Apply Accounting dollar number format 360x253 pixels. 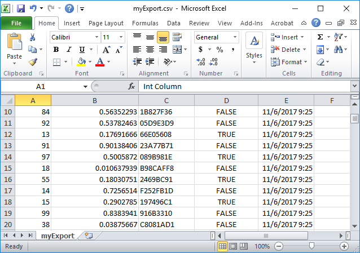tap(200, 50)
